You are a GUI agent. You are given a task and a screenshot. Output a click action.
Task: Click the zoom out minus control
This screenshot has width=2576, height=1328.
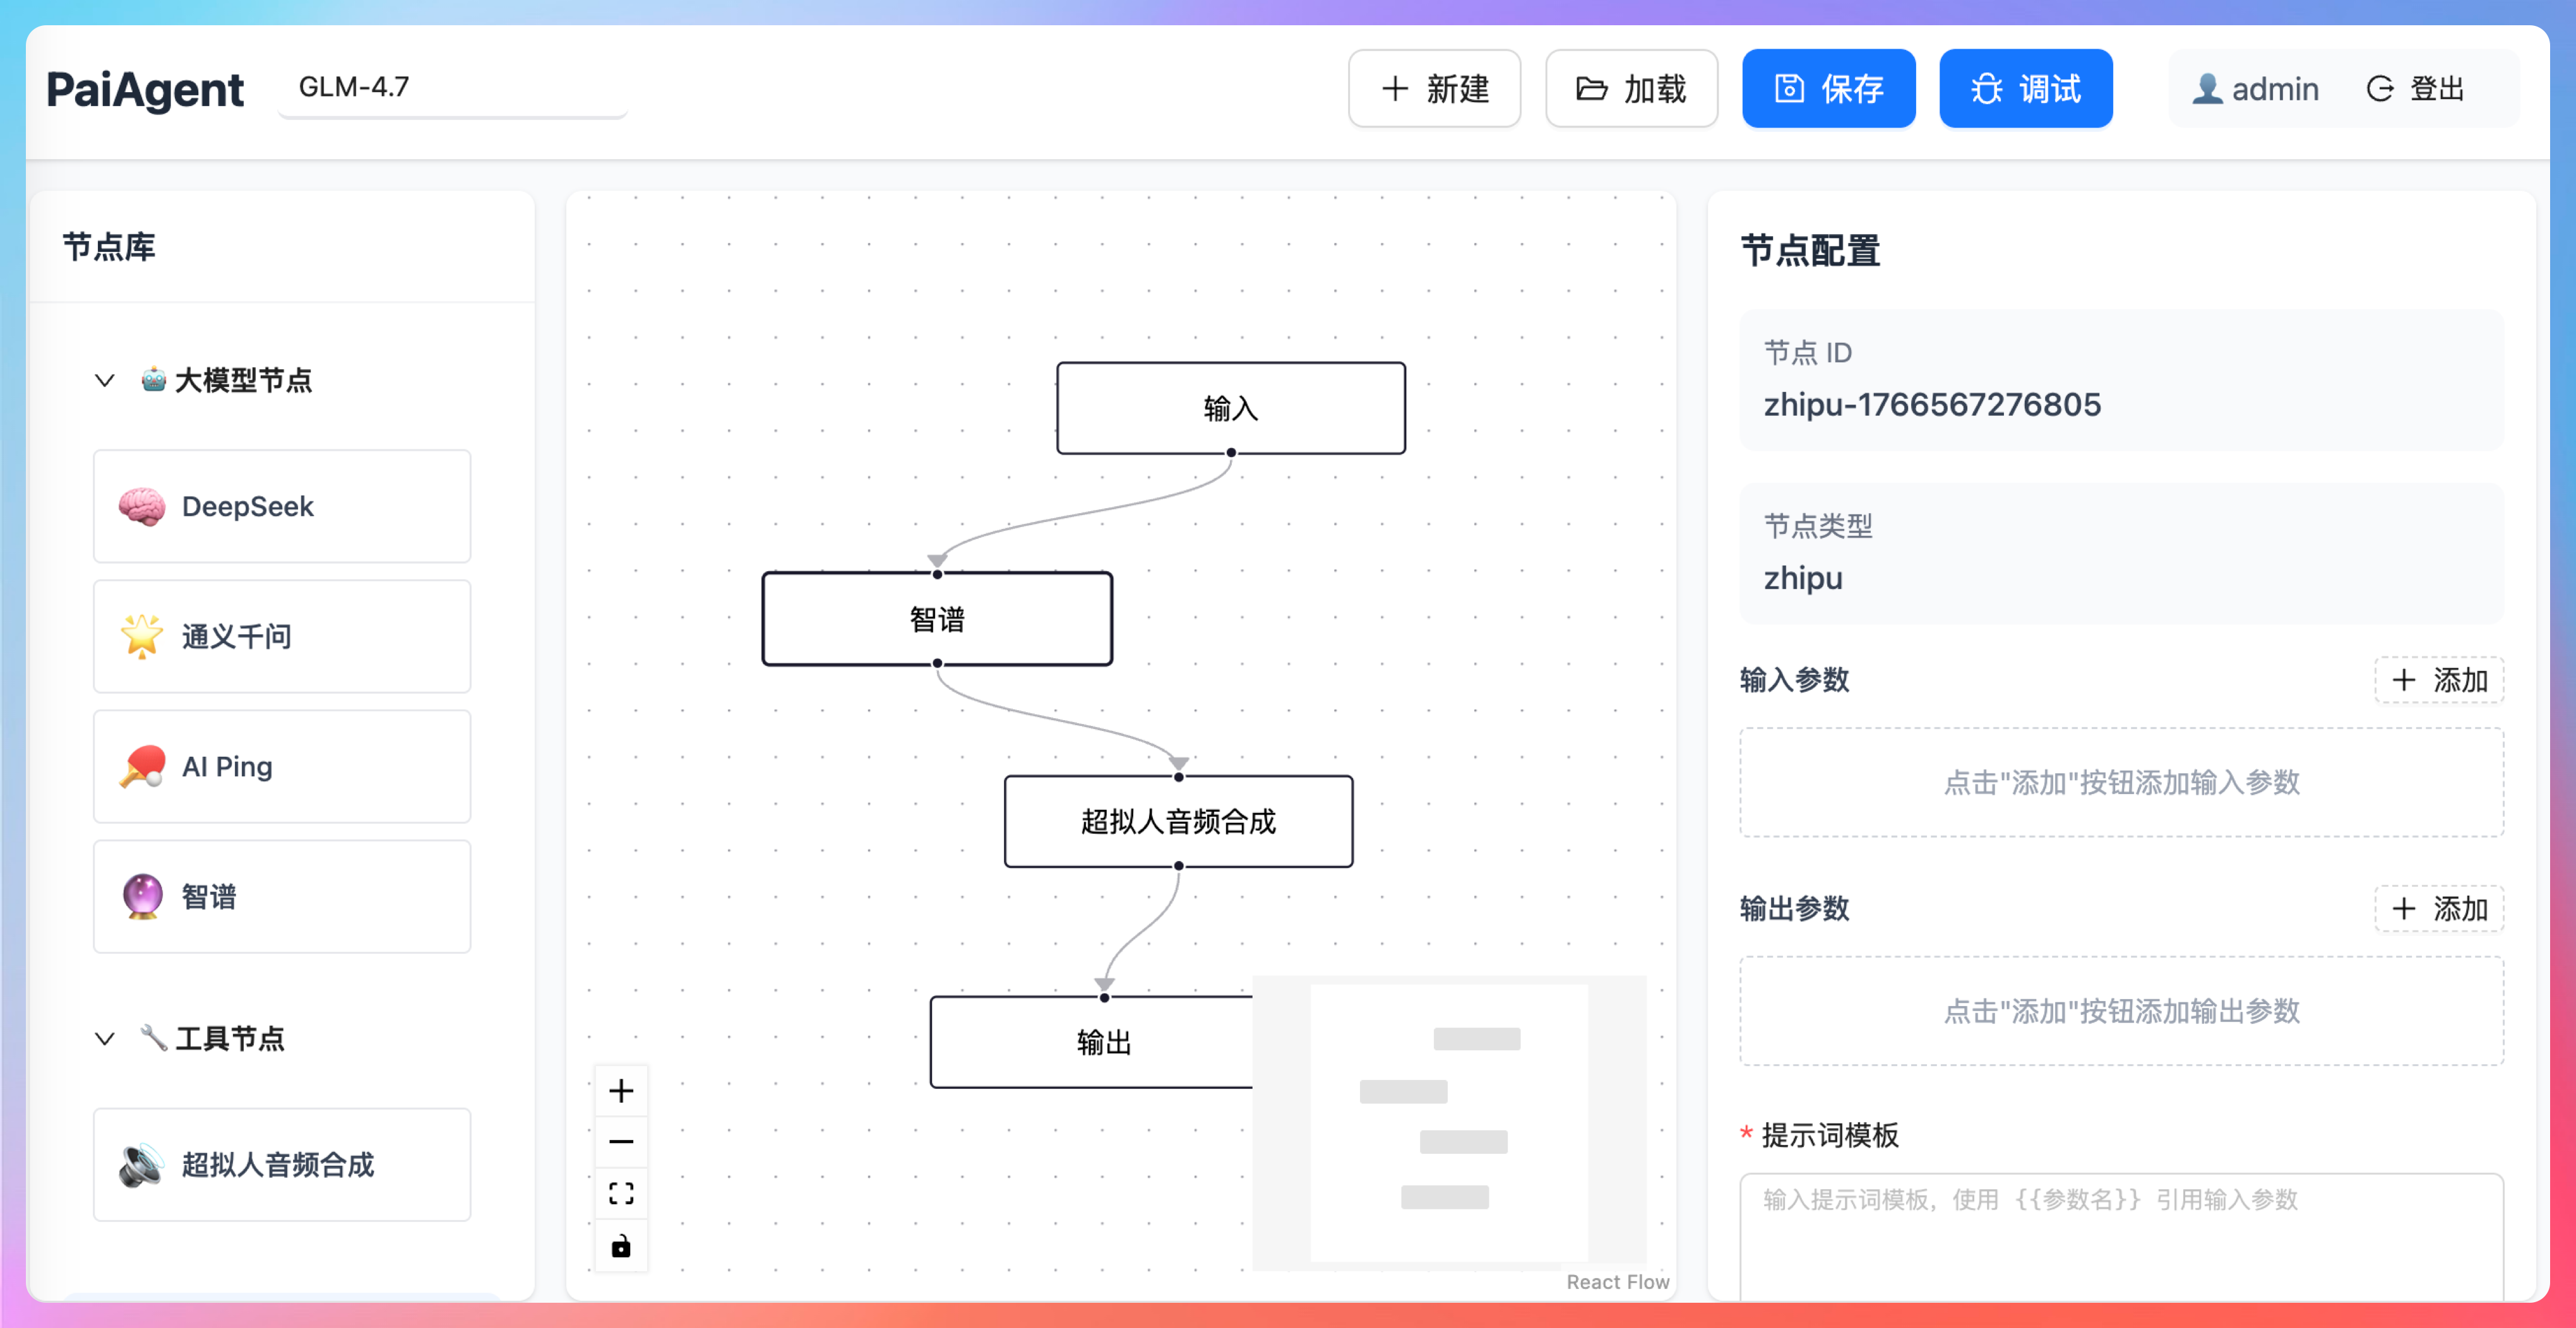pyautogui.click(x=621, y=1142)
